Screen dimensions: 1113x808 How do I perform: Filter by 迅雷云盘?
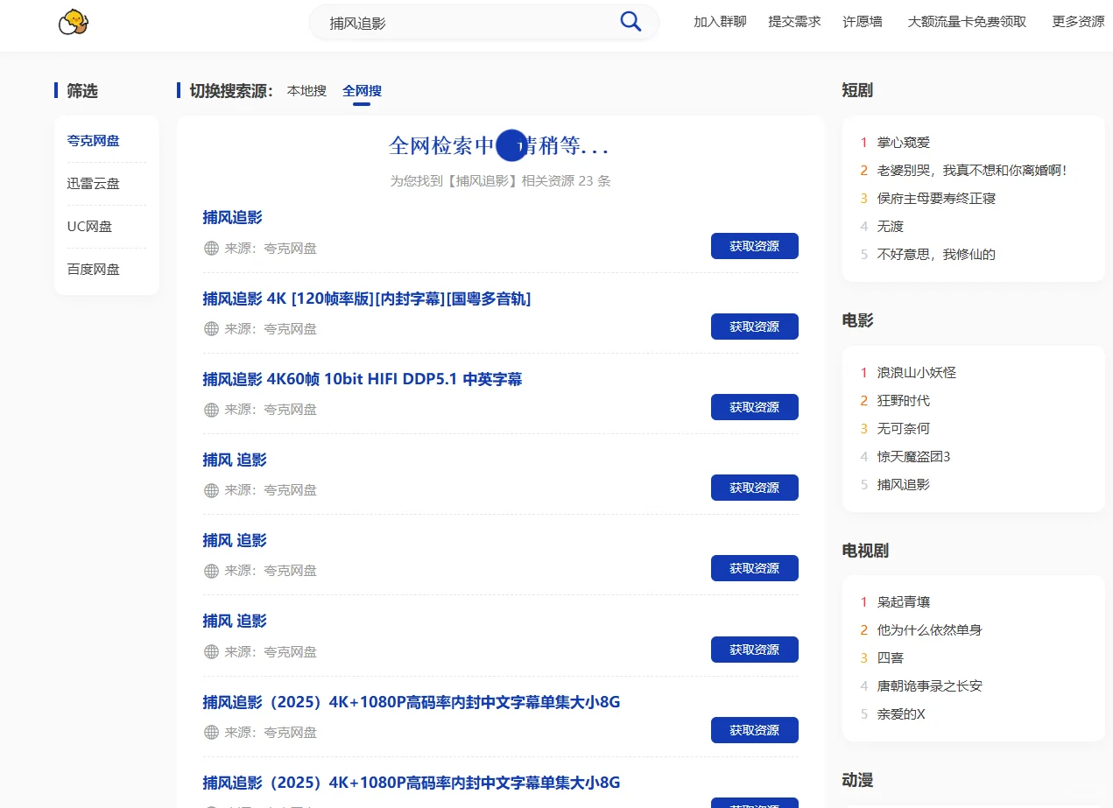[x=94, y=183]
